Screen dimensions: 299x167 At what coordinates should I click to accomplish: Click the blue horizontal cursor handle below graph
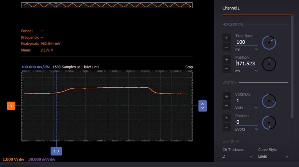(x=56, y=151)
